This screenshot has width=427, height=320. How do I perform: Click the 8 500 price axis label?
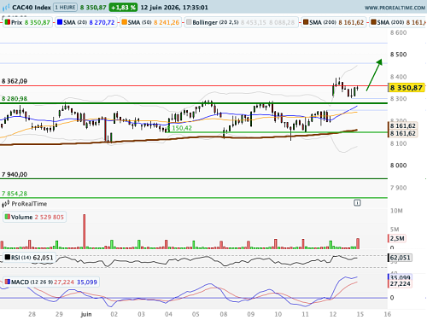398,55
